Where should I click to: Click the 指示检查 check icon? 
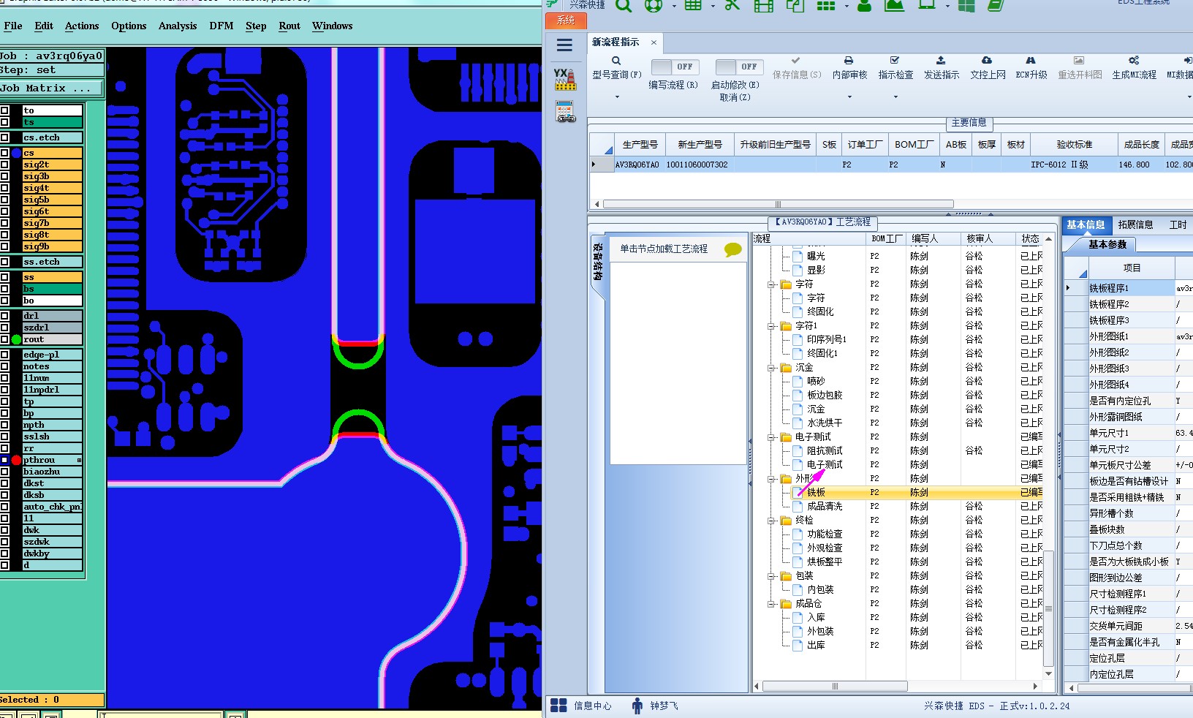click(895, 61)
